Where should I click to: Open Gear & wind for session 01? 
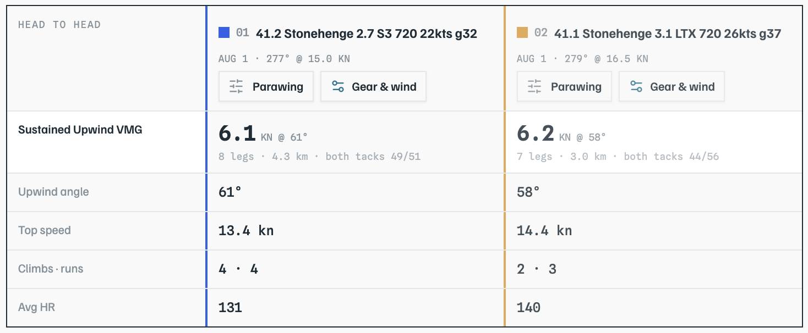point(373,87)
